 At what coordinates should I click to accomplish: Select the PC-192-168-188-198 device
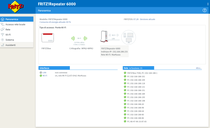tap(136, 101)
